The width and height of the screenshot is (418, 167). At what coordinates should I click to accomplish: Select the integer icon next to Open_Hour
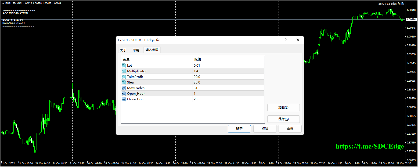[x=124, y=93]
